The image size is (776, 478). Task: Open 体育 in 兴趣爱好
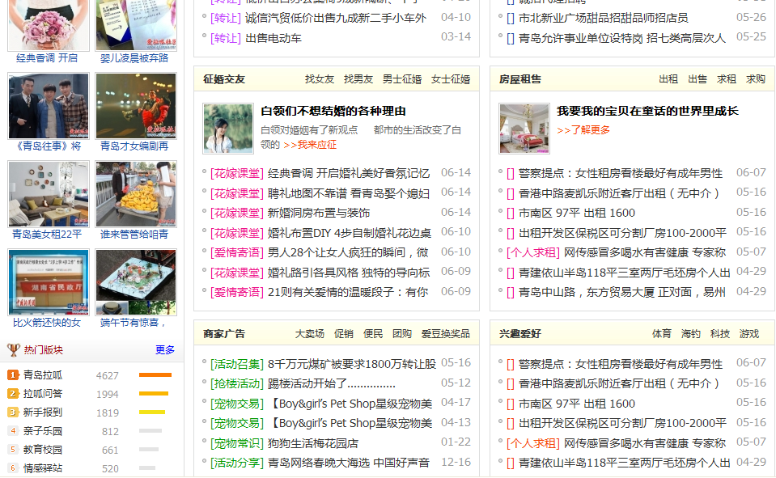point(662,334)
